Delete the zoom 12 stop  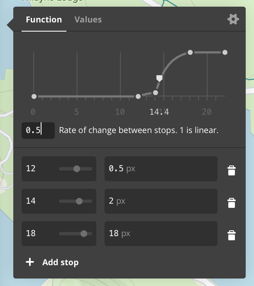[x=232, y=170]
